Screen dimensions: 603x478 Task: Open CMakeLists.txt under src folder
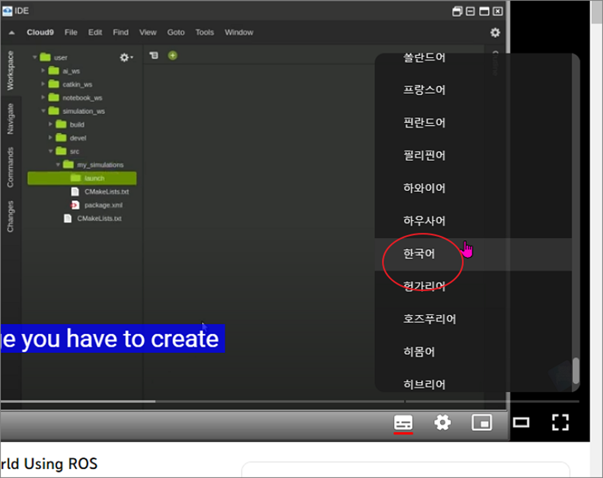click(99, 219)
